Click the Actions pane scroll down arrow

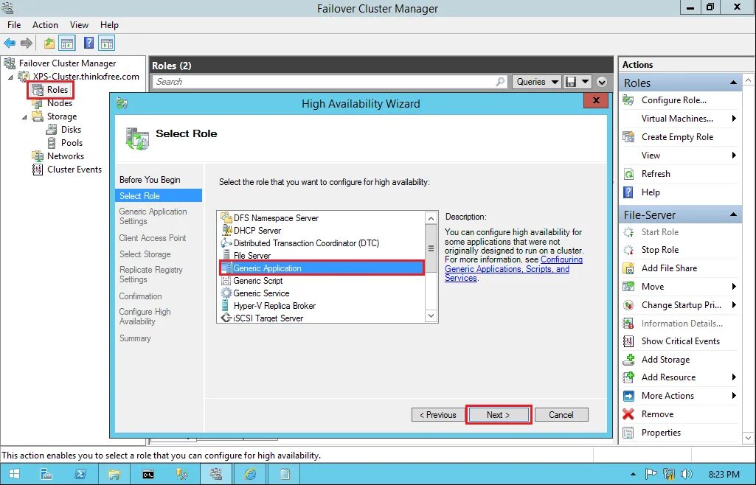pos(748,439)
